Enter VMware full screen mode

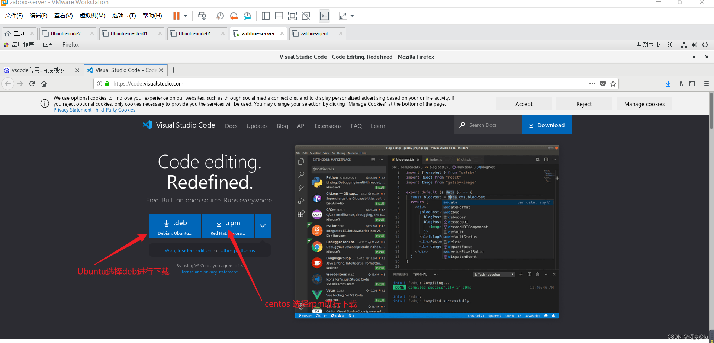click(x=293, y=16)
